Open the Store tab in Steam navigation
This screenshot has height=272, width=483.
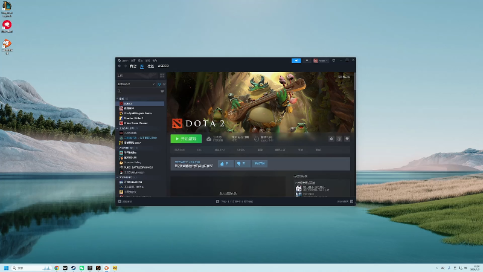click(x=133, y=66)
